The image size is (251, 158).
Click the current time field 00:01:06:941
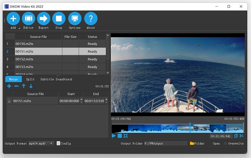click(221, 136)
